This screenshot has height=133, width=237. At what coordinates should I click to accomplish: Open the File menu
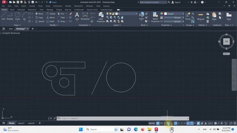[3, 6]
